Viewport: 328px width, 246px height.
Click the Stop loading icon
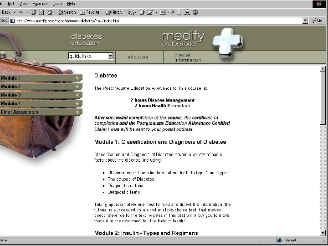(33, 12)
